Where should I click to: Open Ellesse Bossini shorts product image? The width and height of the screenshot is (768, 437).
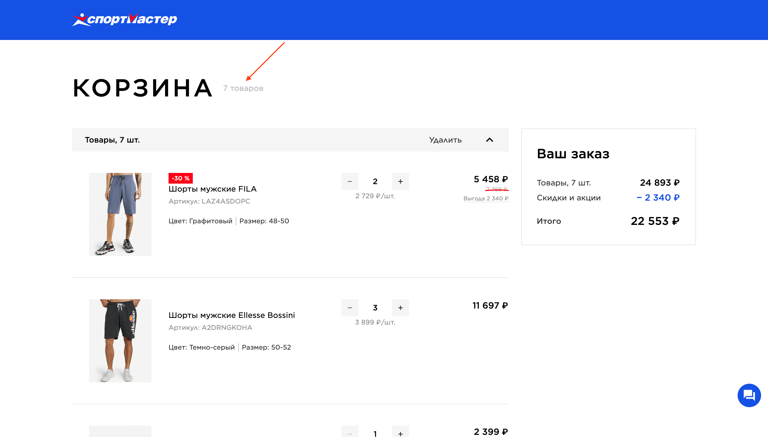tap(120, 341)
